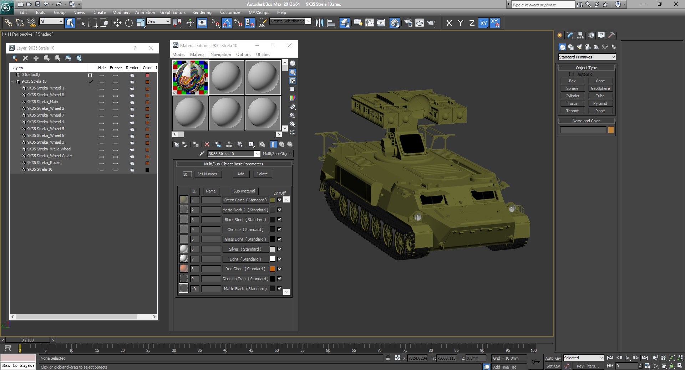Uncheck the Red Gloss On/Off checkbox
The image size is (685, 370).
pos(279,269)
